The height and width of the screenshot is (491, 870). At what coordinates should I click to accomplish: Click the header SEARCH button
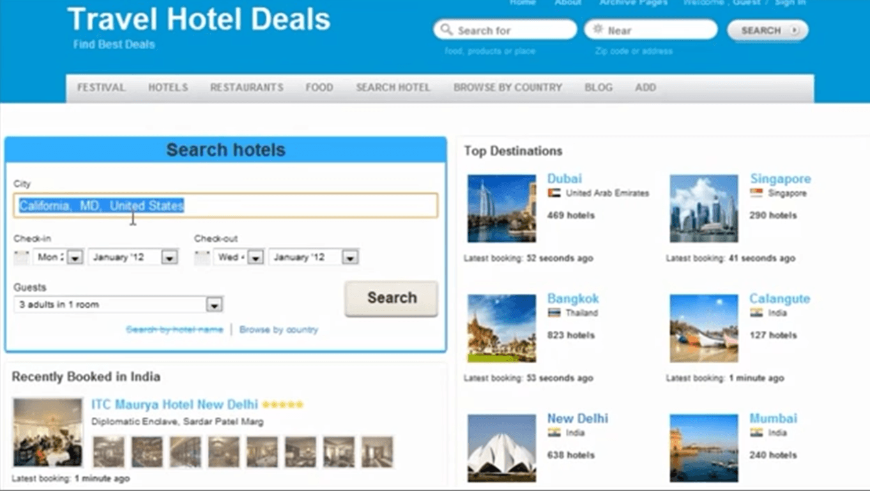[x=768, y=30]
